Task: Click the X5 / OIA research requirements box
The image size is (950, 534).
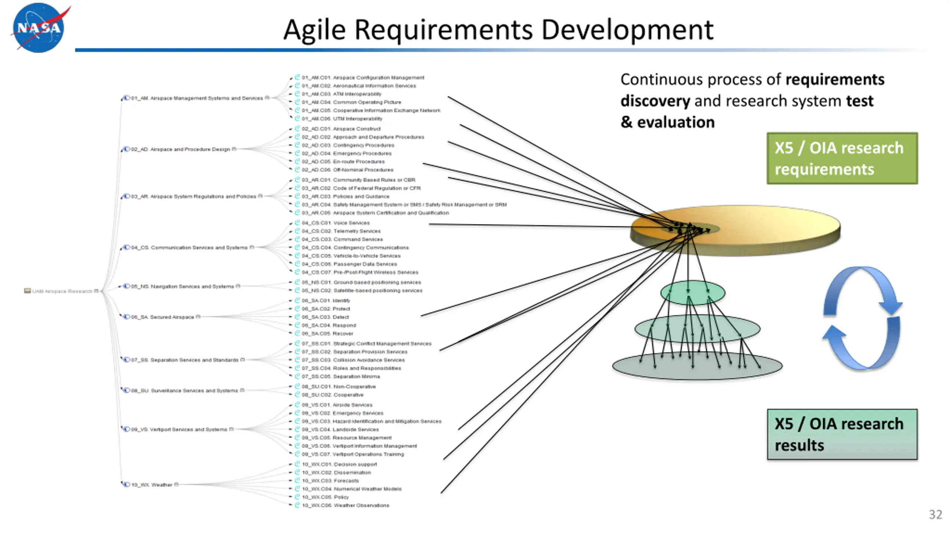Action: pyautogui.click(x=842, y=158)
